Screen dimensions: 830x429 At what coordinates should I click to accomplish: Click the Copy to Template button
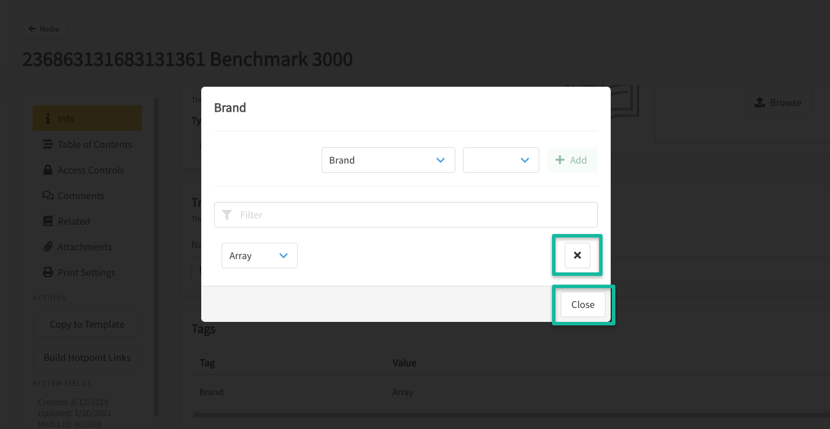[x=87, y=324]
